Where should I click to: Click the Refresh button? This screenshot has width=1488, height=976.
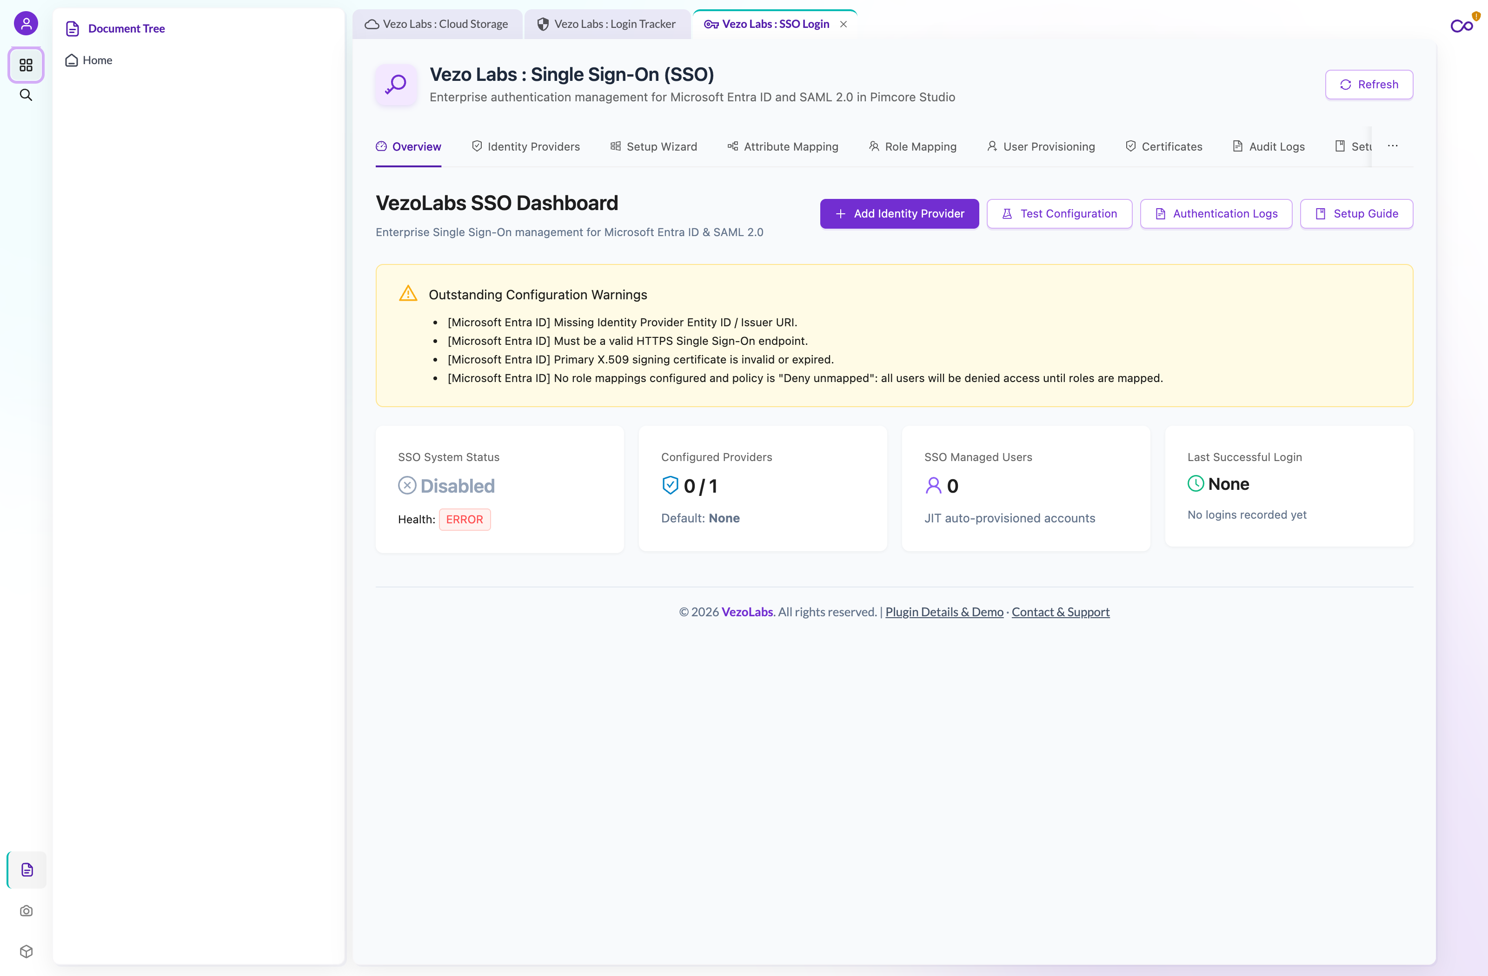pos(1368,84)
